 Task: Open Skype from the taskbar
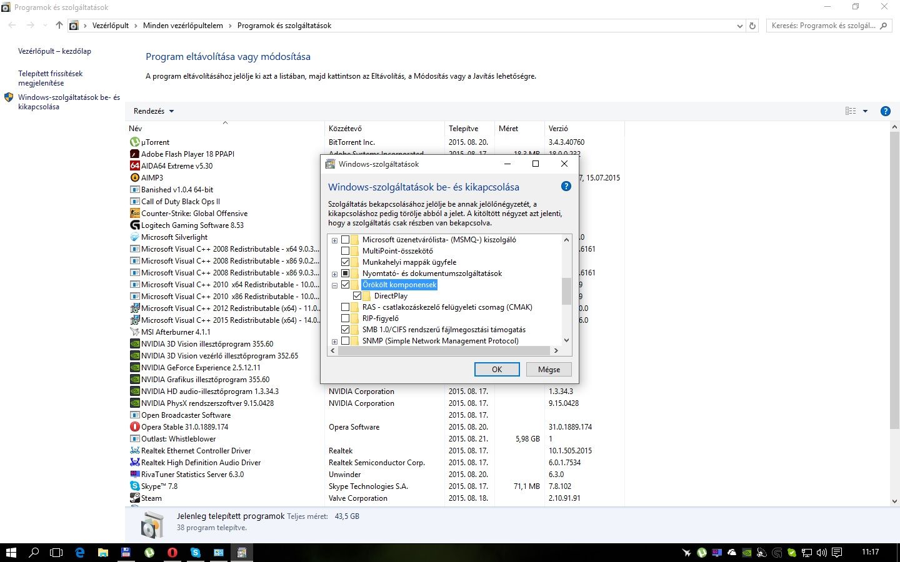tap(196, 553)
